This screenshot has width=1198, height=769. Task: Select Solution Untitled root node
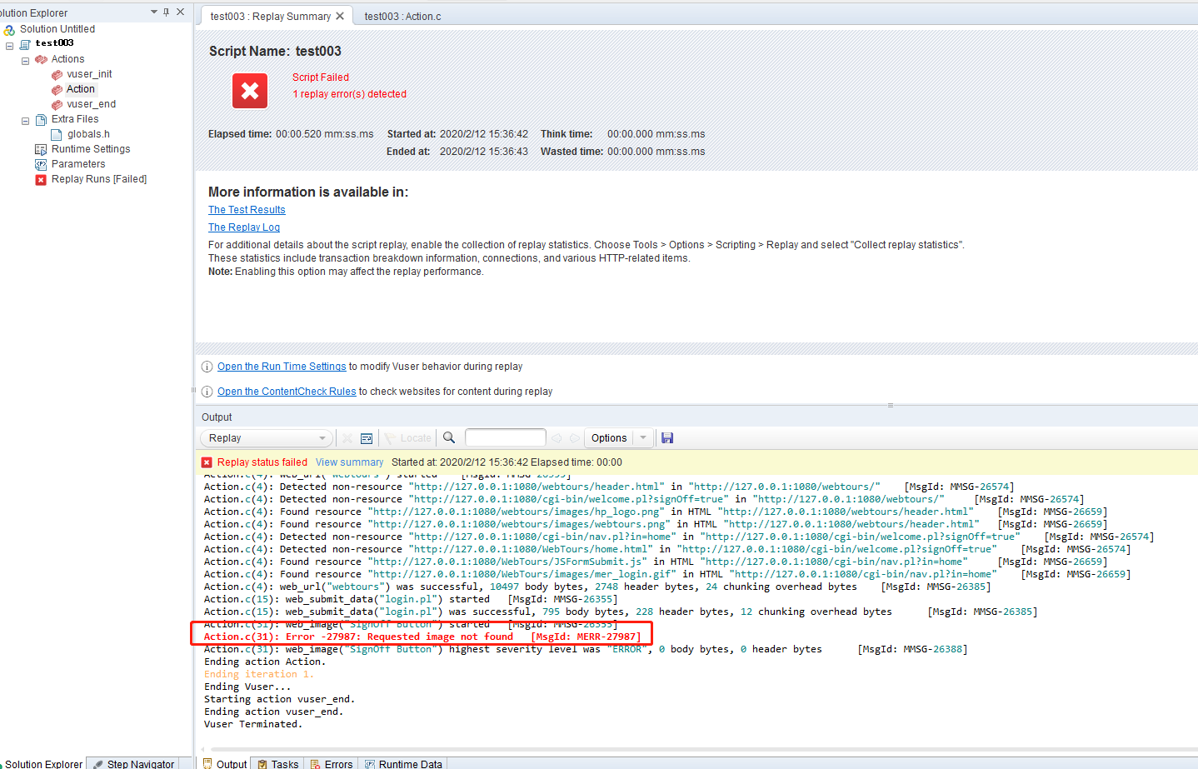click(x=57, y=29)
